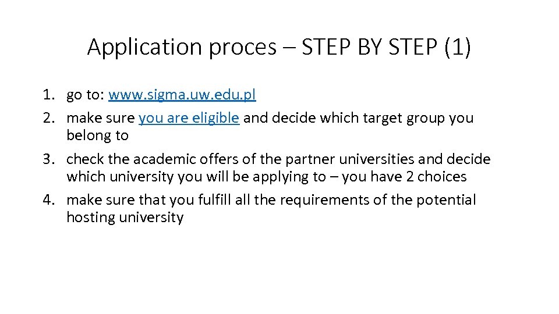Select the slide title "Application proces"
559x314 pixels.
[182, 48]
